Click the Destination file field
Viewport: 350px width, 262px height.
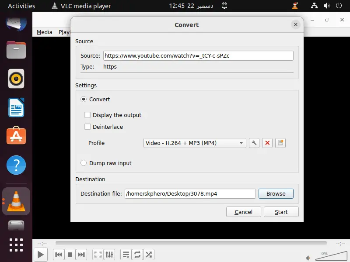[190, 193]
